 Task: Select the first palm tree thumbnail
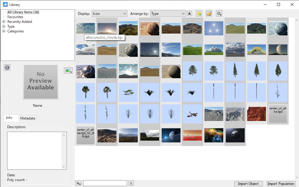(x=86, y=92)
